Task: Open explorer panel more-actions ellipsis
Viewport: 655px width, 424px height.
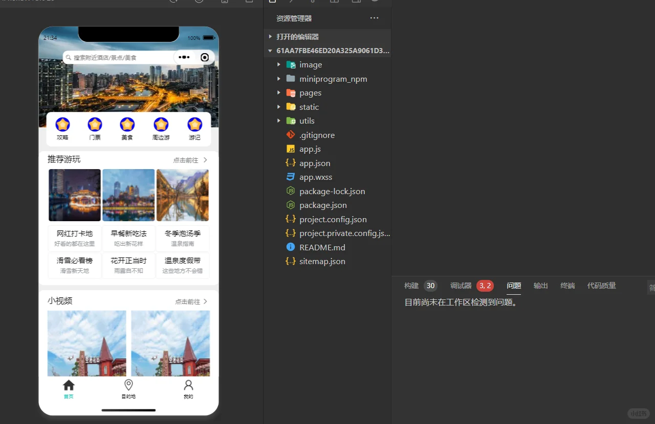Action: click(x=375, y=18)
